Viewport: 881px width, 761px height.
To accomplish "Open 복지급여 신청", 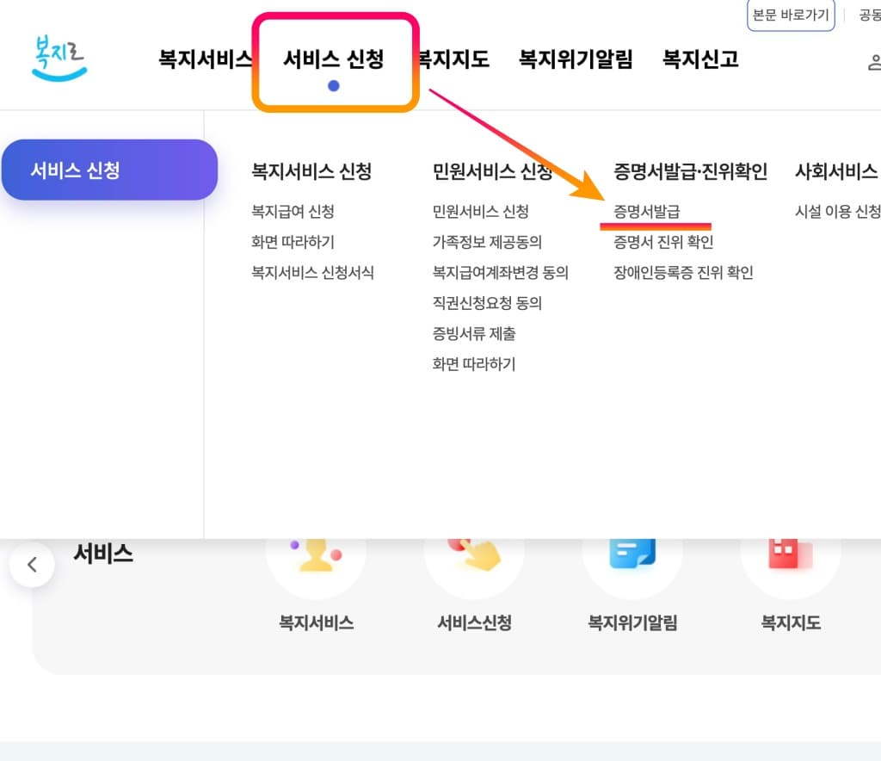I will click(293, 211).
